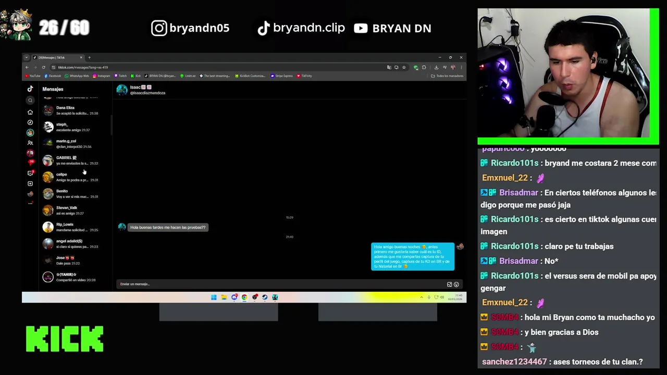This screenshot has height=375, width=667.
Task: Click the Chrome icon on the taskbar
Action: coord(244,297)
